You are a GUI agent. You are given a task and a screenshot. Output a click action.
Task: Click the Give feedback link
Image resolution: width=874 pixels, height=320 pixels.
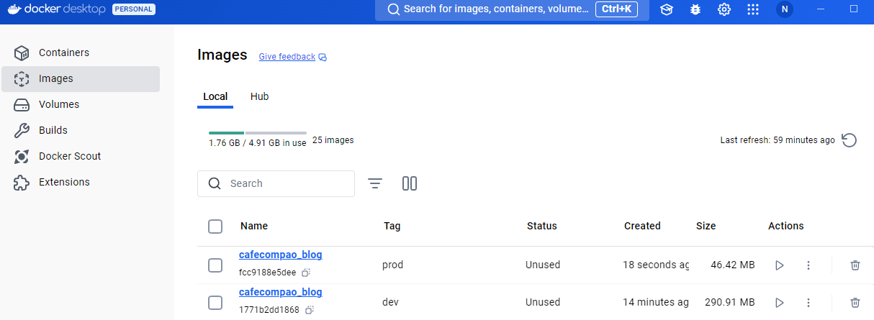[287, 57]
